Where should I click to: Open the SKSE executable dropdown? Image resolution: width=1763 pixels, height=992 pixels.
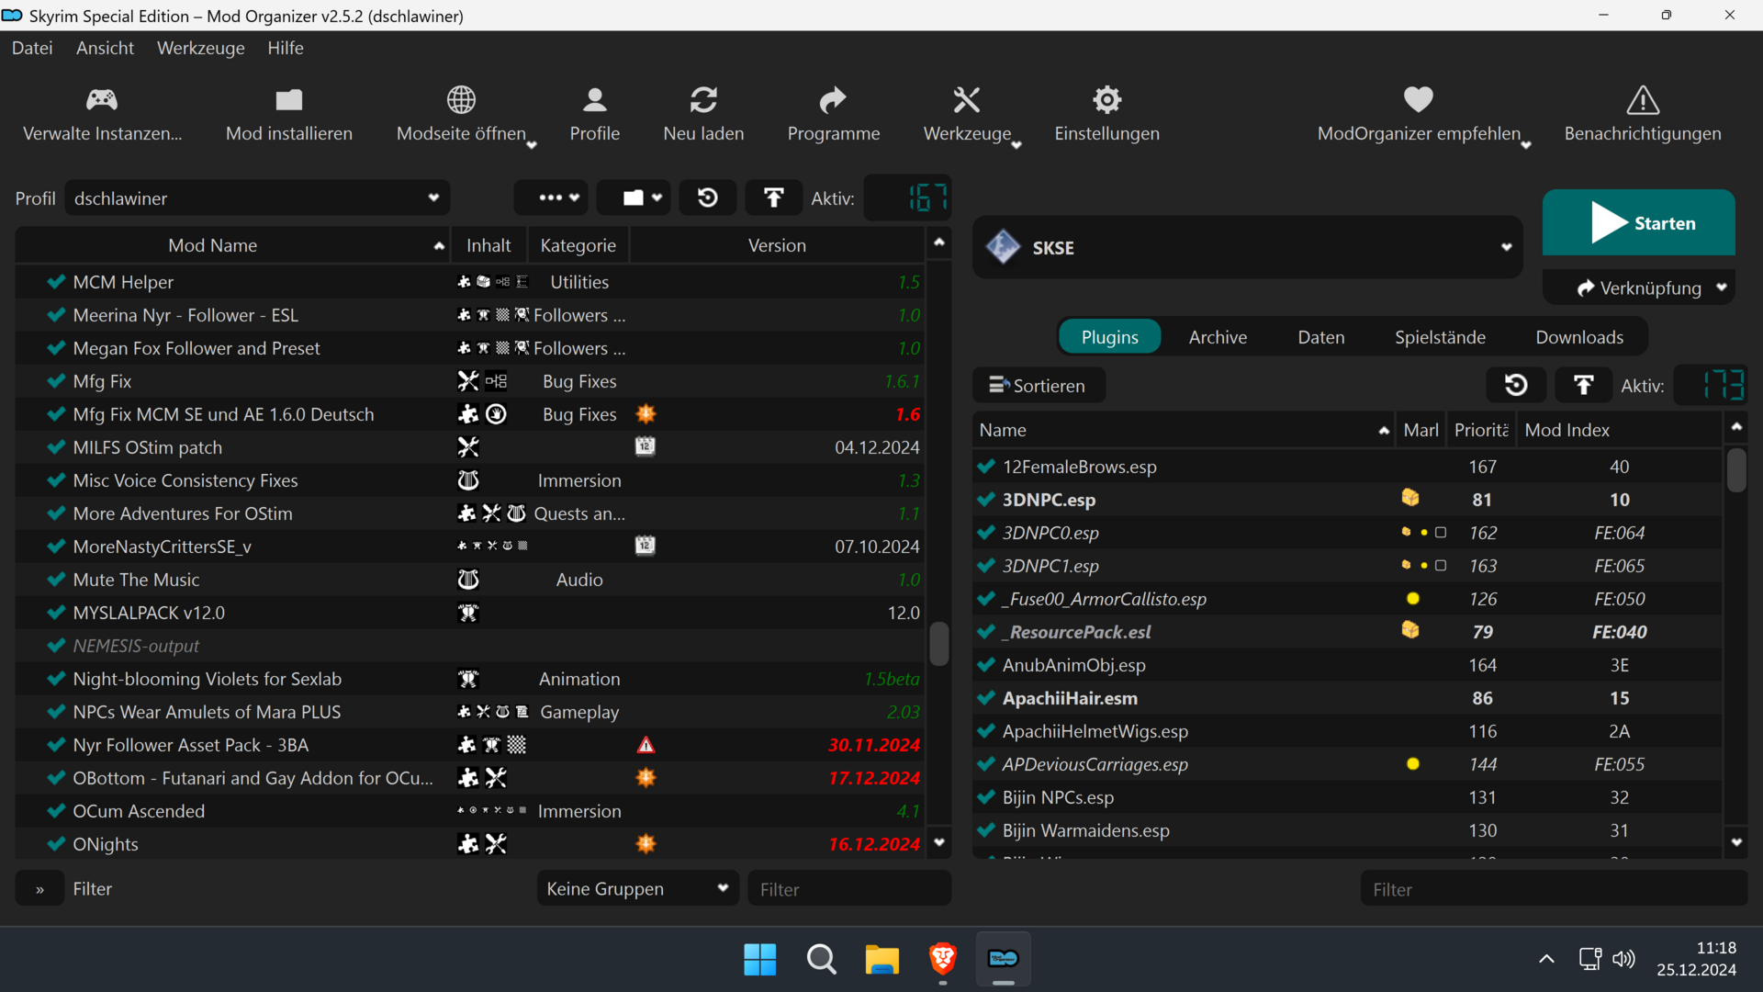pyautogui.click(x=1247, y=247)
